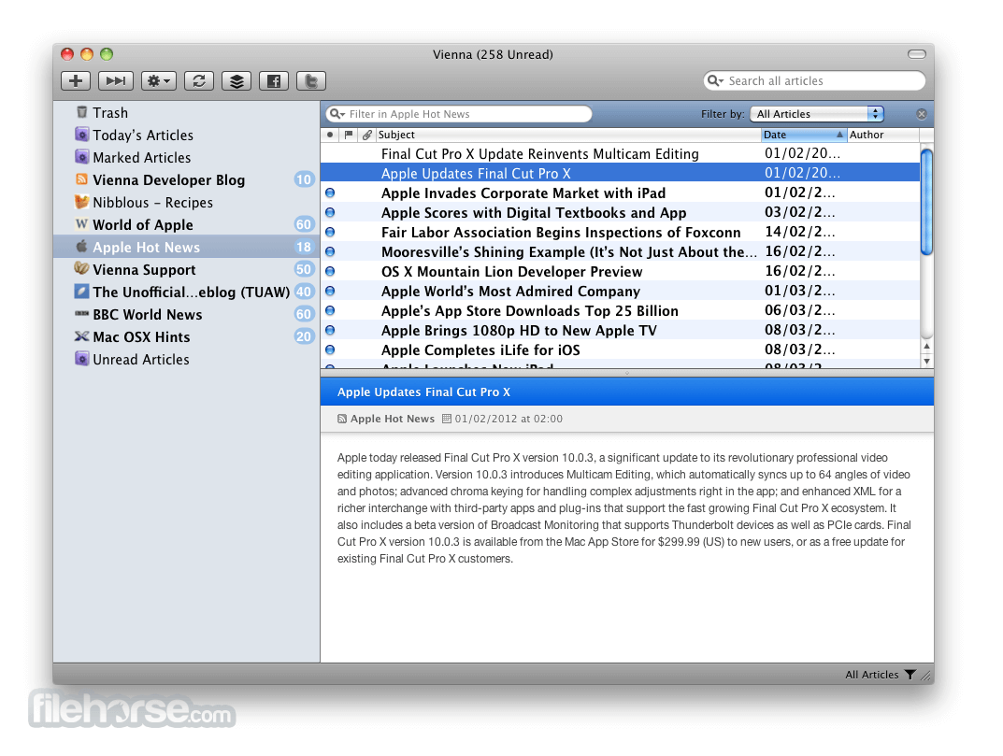Open OS X Mountain Lion Developer Preview
This screenshot has height=756, width=1003.
pyautogui.click(x=511, y=272)
